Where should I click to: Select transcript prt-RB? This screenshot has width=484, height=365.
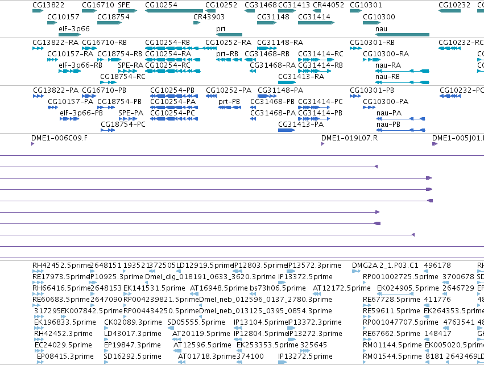[229, 60]
